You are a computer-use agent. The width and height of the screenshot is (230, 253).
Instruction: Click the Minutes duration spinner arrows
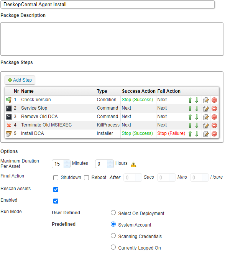(67, 164)
